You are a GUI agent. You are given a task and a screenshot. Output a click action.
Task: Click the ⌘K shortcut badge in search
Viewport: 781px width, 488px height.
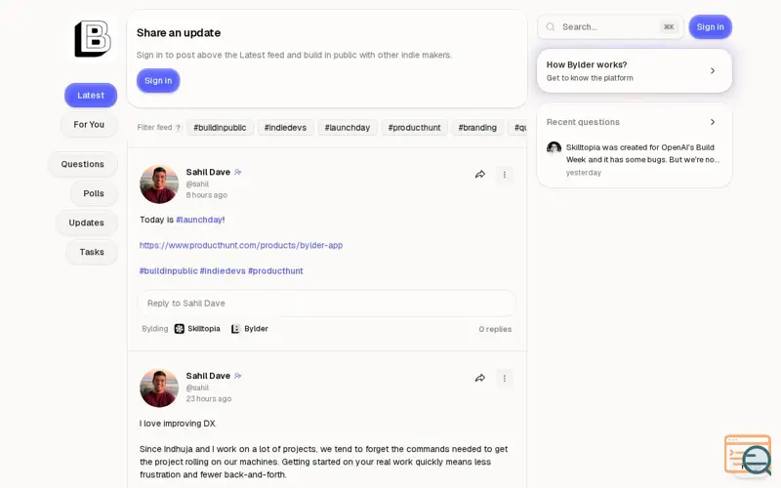click(x=669, y=27)
